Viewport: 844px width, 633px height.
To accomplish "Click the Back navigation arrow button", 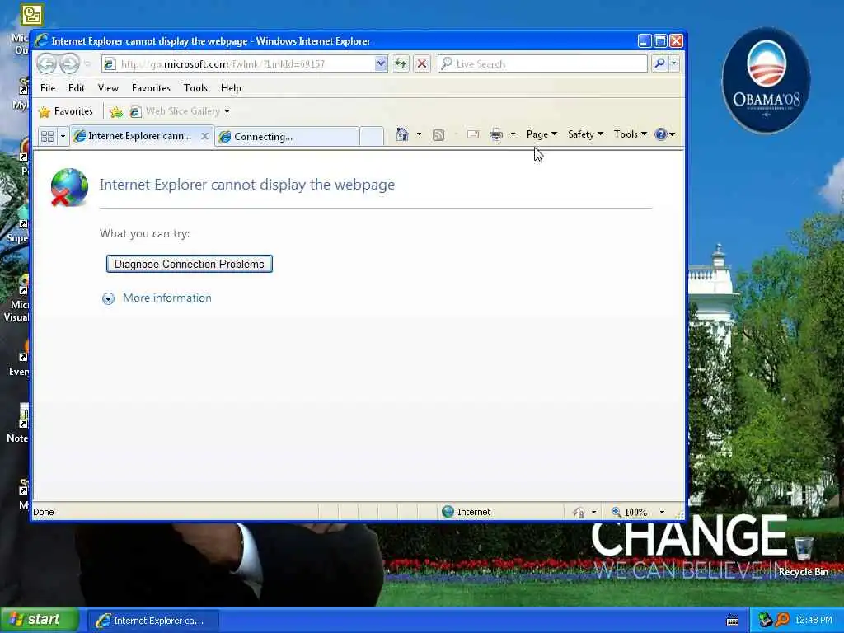I will 47,64.
